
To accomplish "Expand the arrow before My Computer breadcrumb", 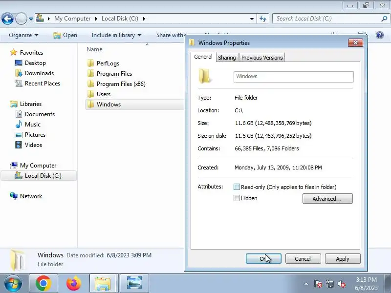I will tap(49, 19).
